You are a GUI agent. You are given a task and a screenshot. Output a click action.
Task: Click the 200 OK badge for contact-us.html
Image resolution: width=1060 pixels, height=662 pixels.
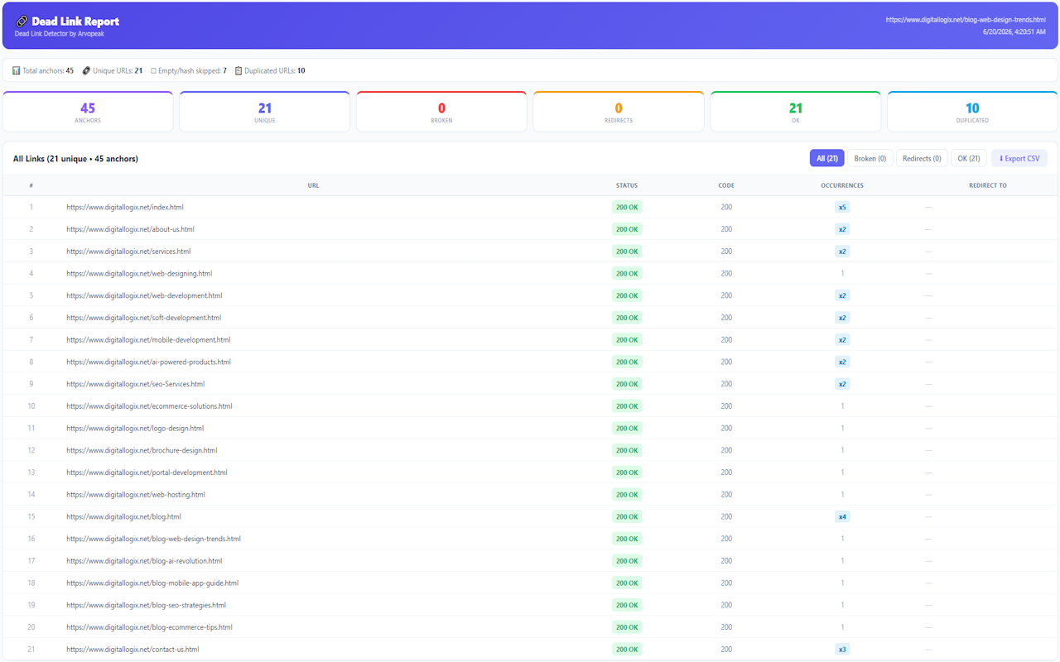point(627,650)
